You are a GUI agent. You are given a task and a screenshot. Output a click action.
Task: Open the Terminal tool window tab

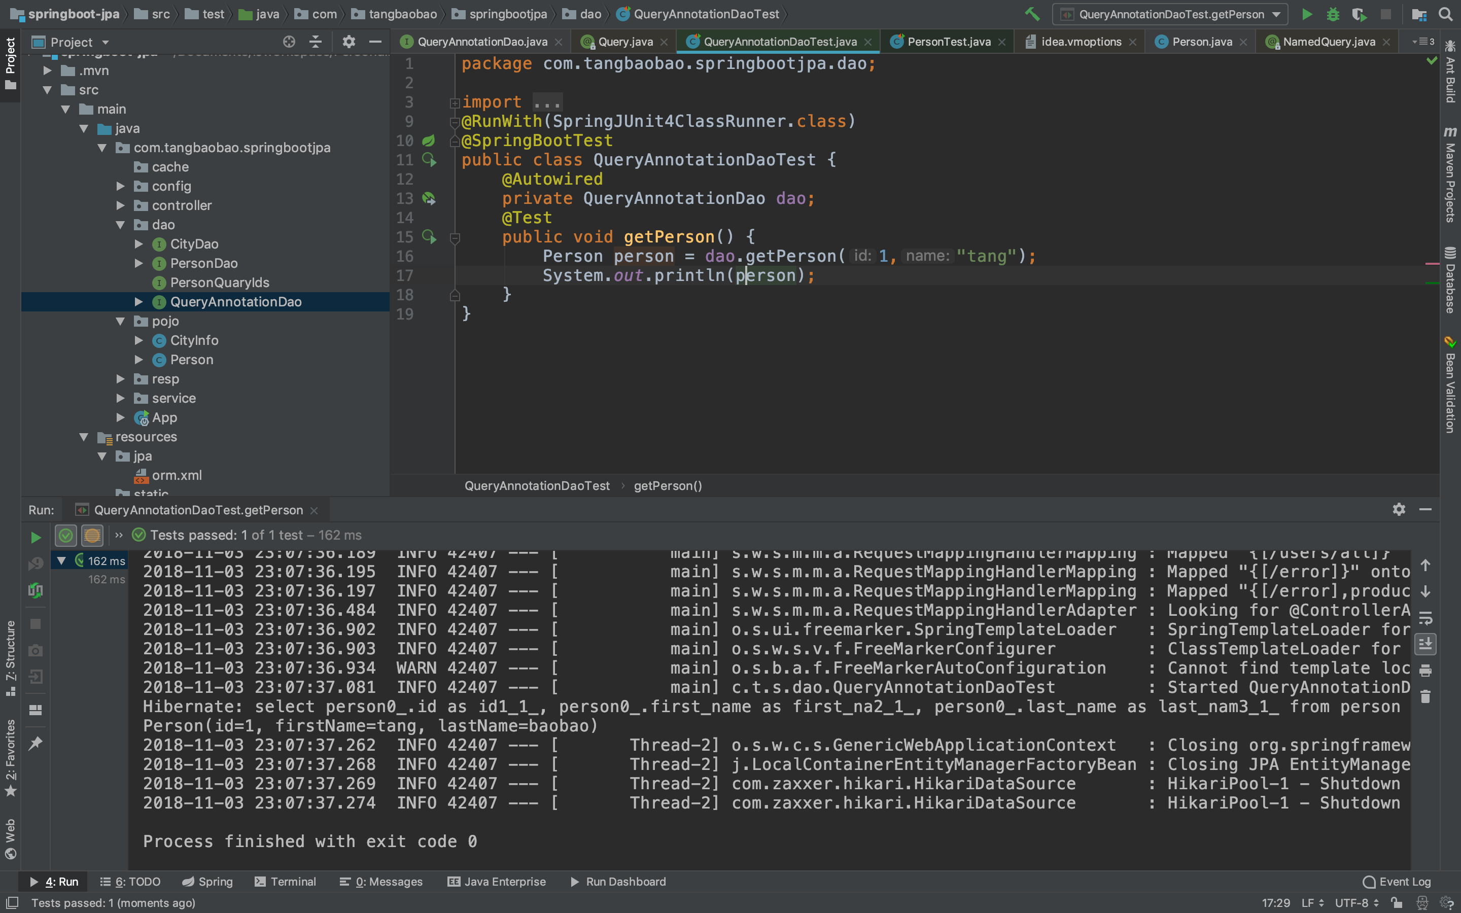(286, 882)
